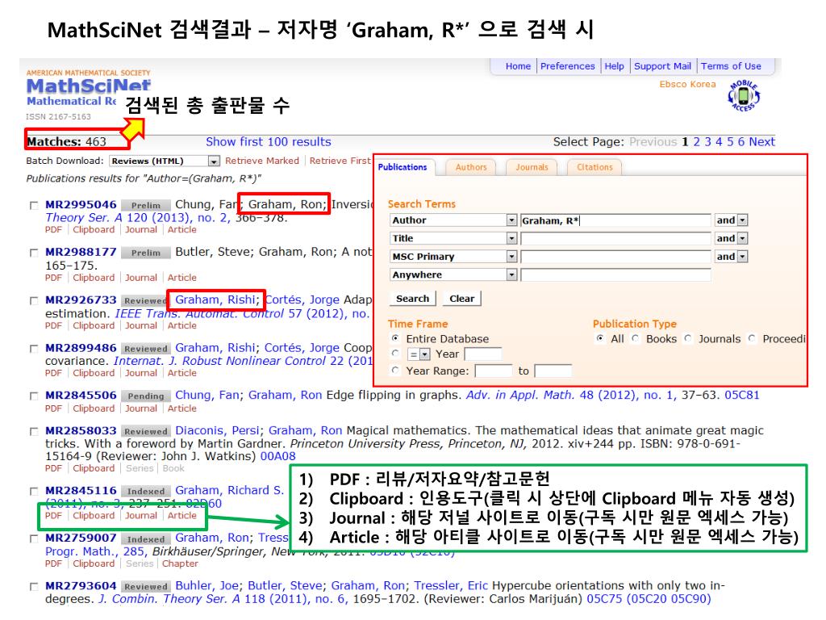
Task: Open author link Buhler, Joe
Action: [x=206, y=586]
